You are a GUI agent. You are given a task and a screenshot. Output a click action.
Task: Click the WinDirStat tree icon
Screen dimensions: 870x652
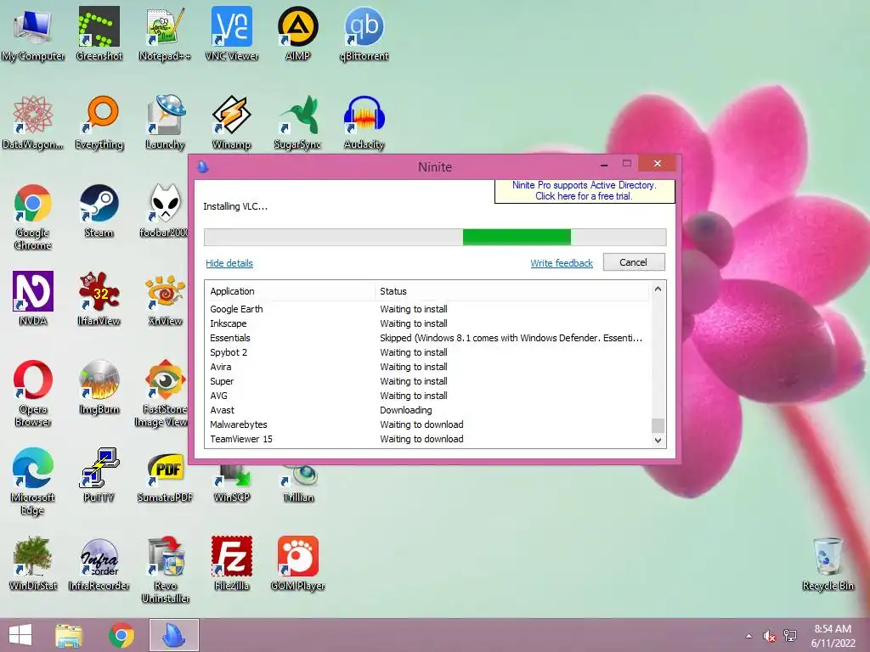click(x=33, y=564)
